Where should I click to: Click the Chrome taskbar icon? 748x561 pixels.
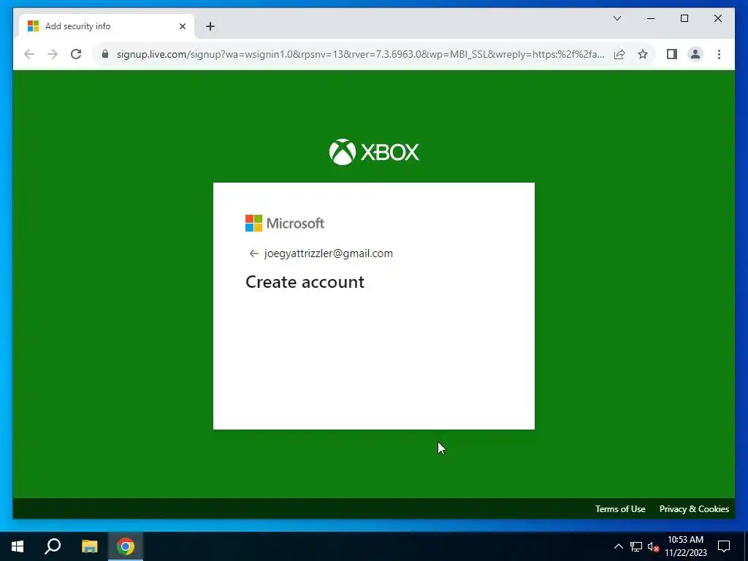click(x=126, y=546)
